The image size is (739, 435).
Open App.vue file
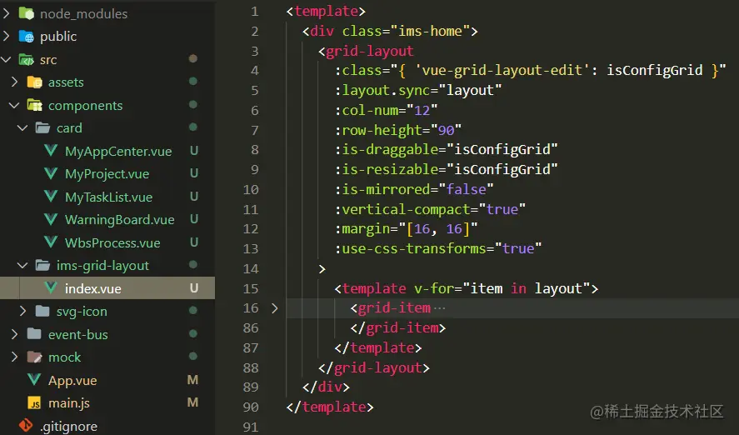coord(72,380)
